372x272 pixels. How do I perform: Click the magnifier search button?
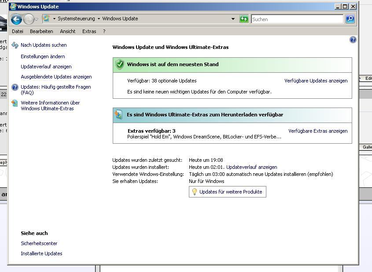(350, 19)
